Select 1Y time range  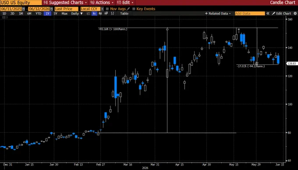[47, 14]
